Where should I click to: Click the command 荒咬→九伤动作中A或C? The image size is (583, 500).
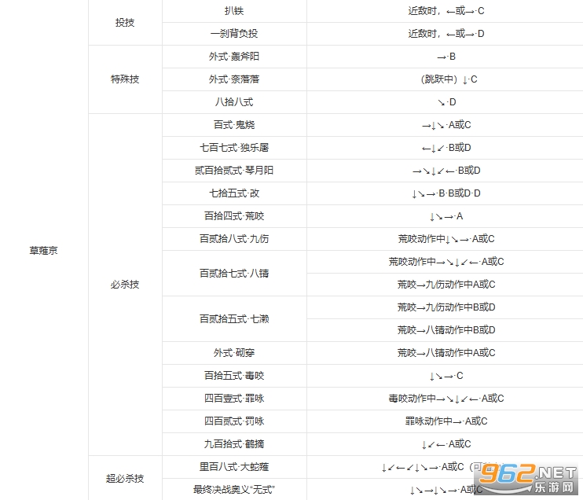coord(446,285)
